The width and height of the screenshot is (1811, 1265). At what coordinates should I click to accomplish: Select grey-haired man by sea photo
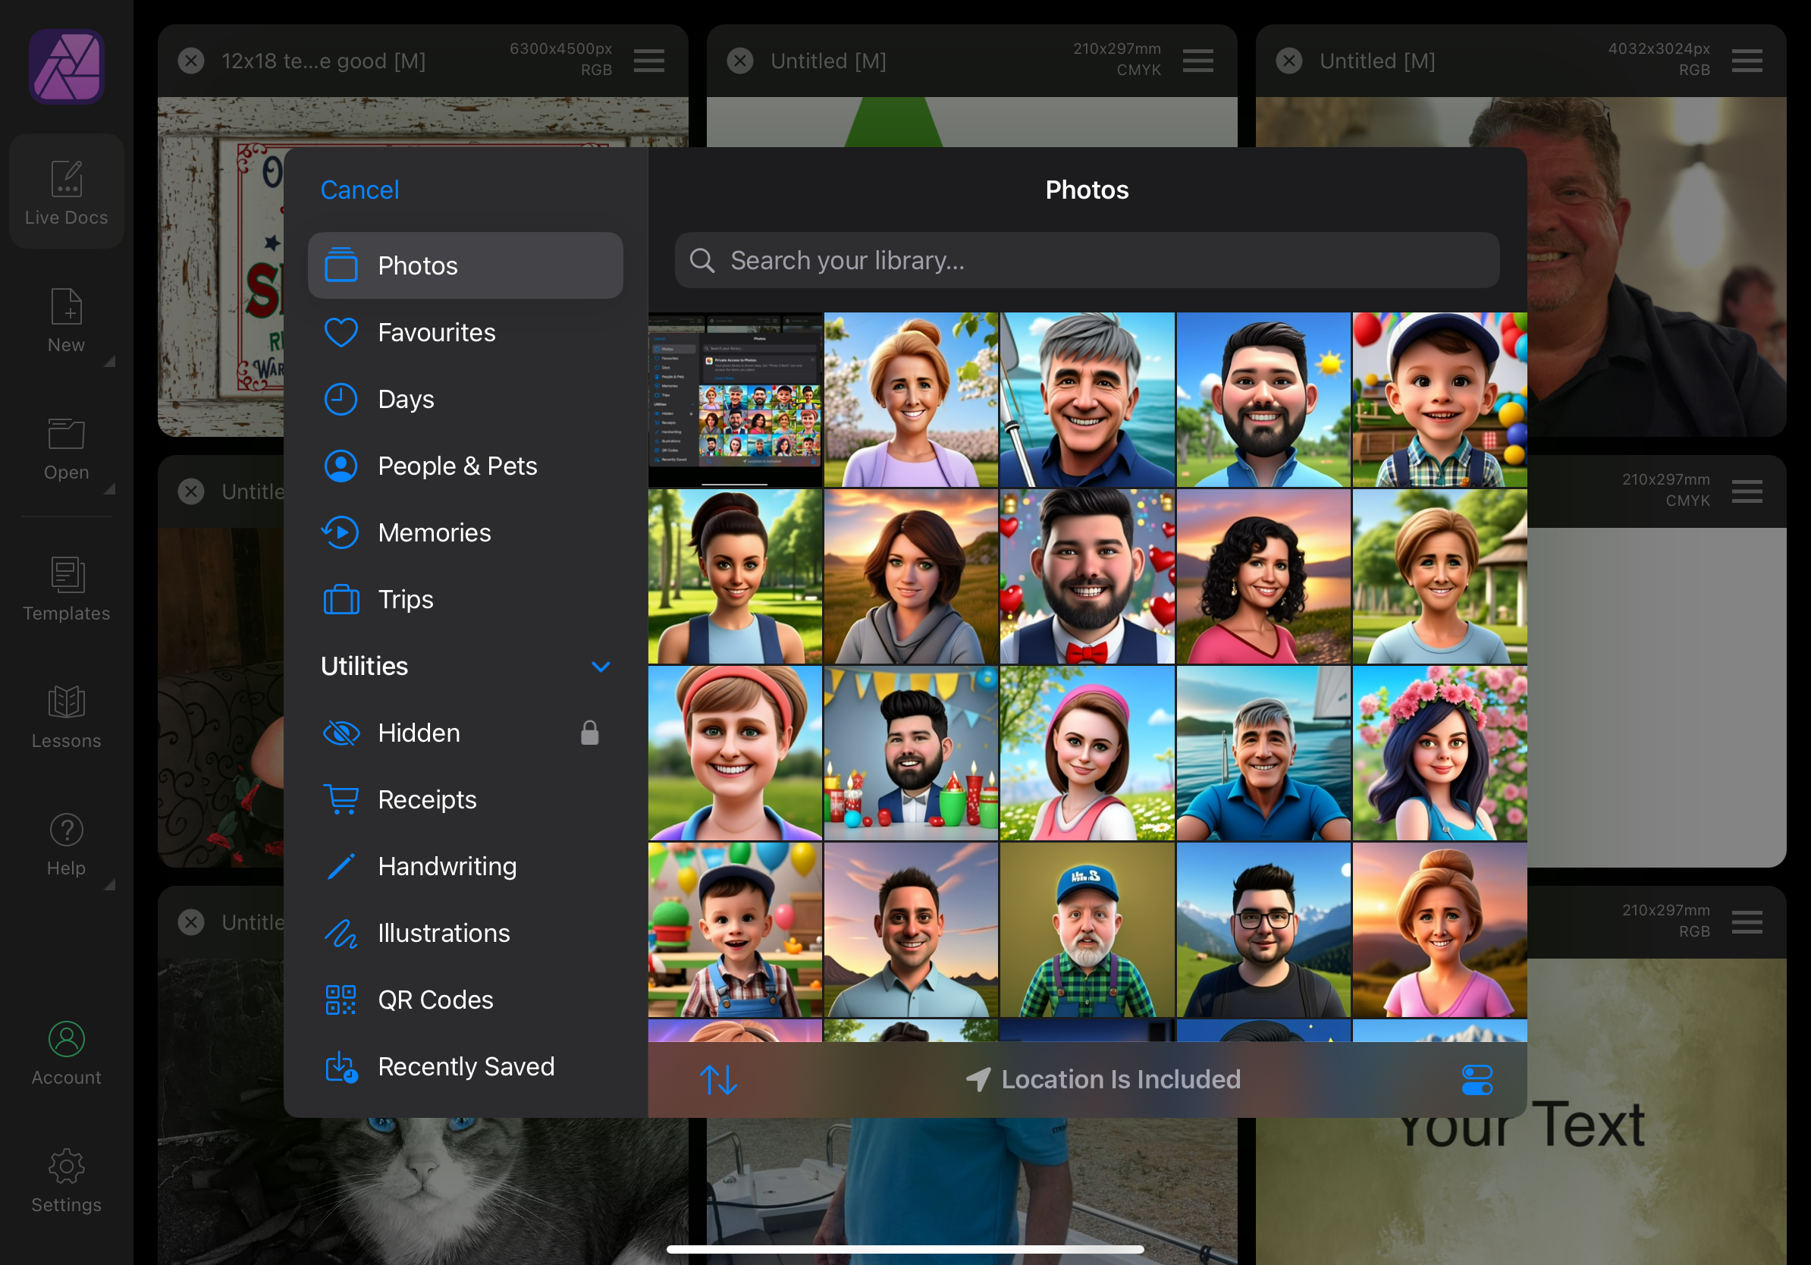tap(1087, 400)
